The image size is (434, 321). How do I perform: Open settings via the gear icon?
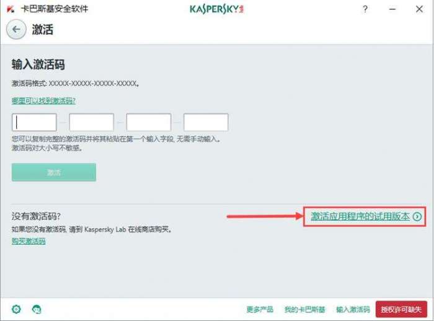coord(16,309)
